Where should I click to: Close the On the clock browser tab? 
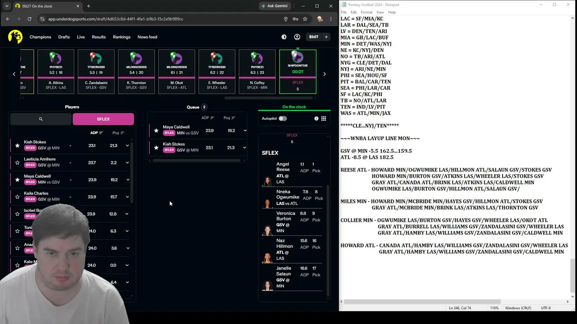(78, 6)
